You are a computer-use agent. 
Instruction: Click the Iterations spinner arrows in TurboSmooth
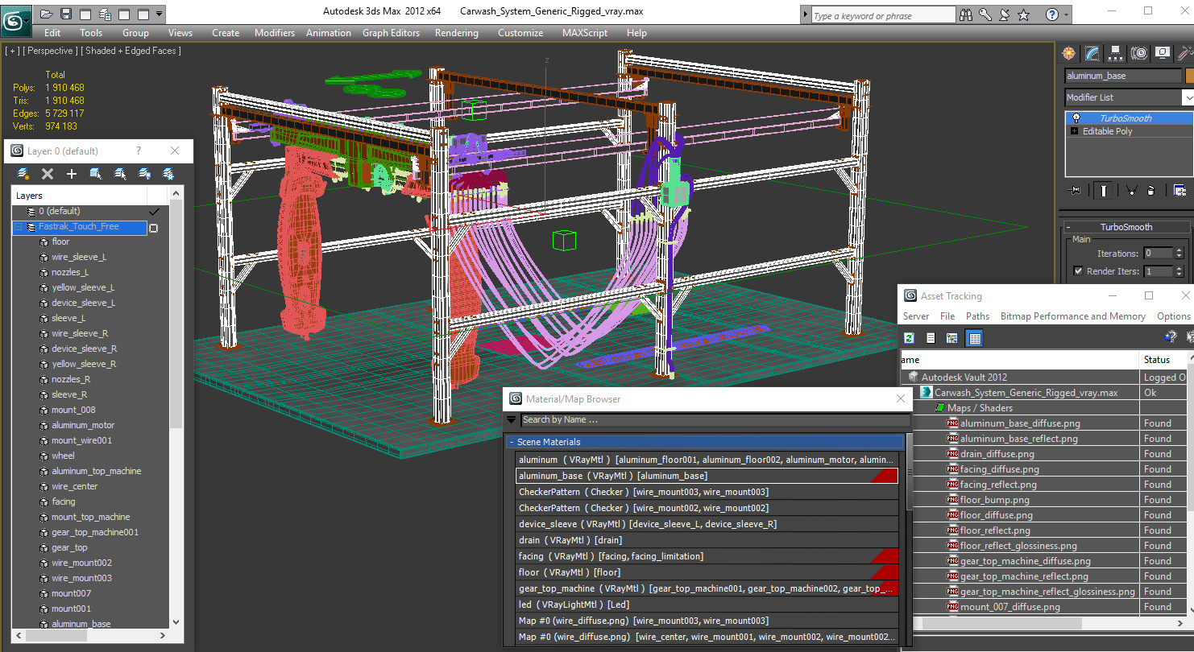[1179, 253]
